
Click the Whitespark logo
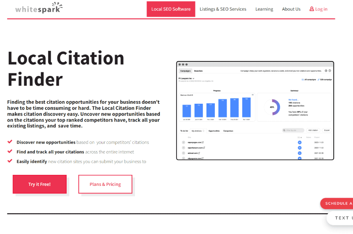[x=39, y=8]
